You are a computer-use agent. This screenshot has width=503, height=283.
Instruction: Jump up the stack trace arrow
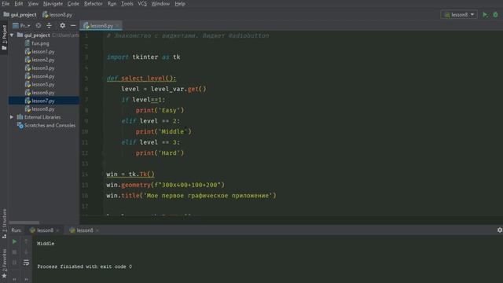pyautogui.click(x=26, y=241)
